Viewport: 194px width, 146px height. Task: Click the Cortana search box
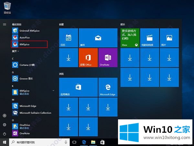tap(39, 142)
